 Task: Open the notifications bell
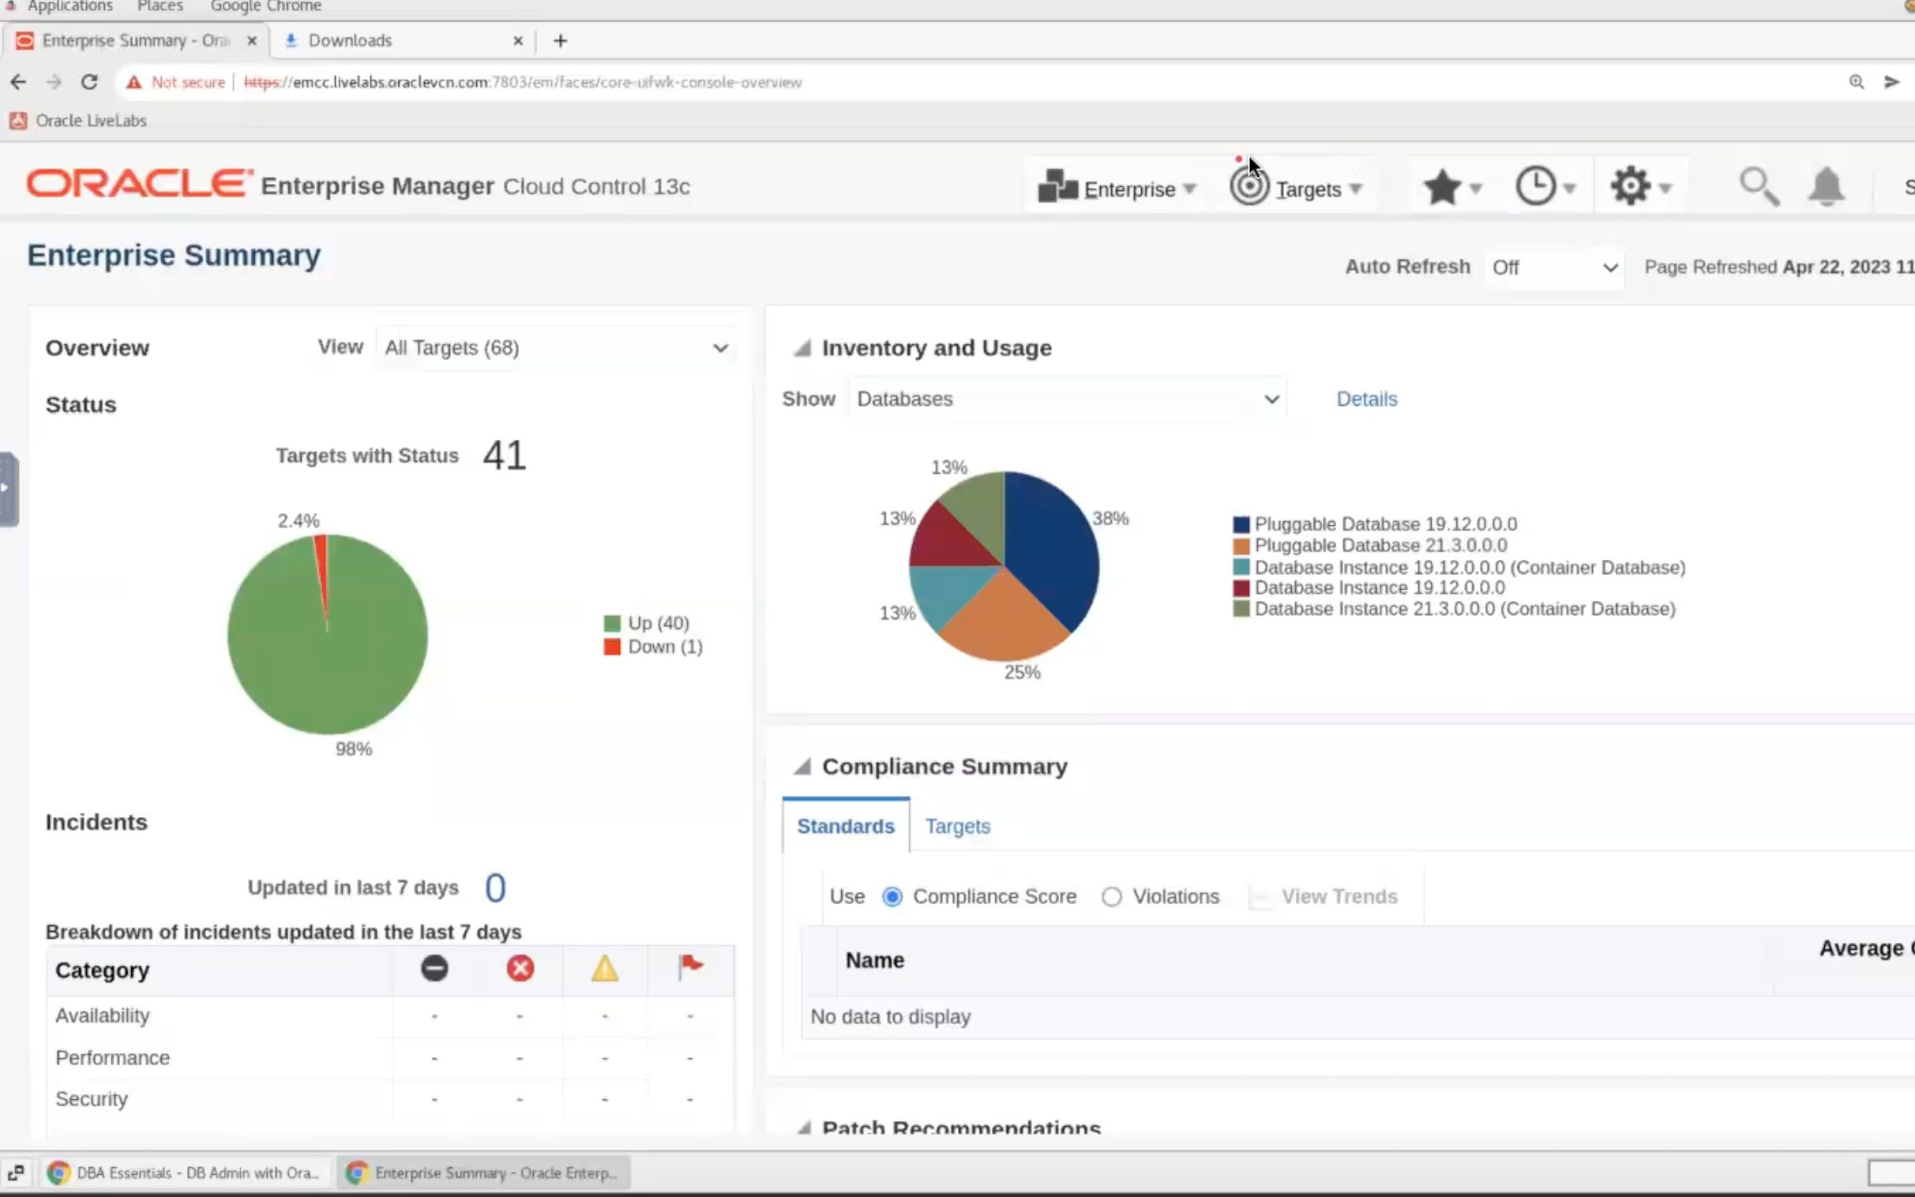tap(1826, 187)
